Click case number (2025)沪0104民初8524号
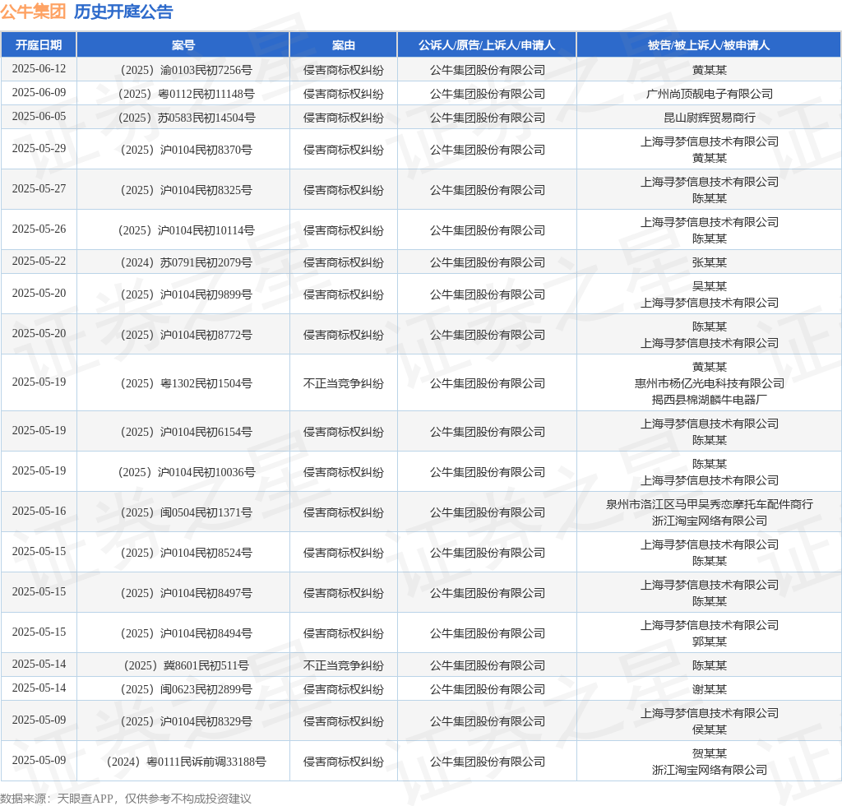 [x=186, y=553]
